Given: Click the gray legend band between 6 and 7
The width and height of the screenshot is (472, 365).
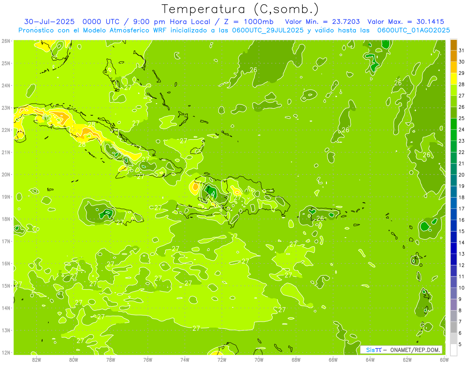Looking at the screenshot, I should (454, 327).
